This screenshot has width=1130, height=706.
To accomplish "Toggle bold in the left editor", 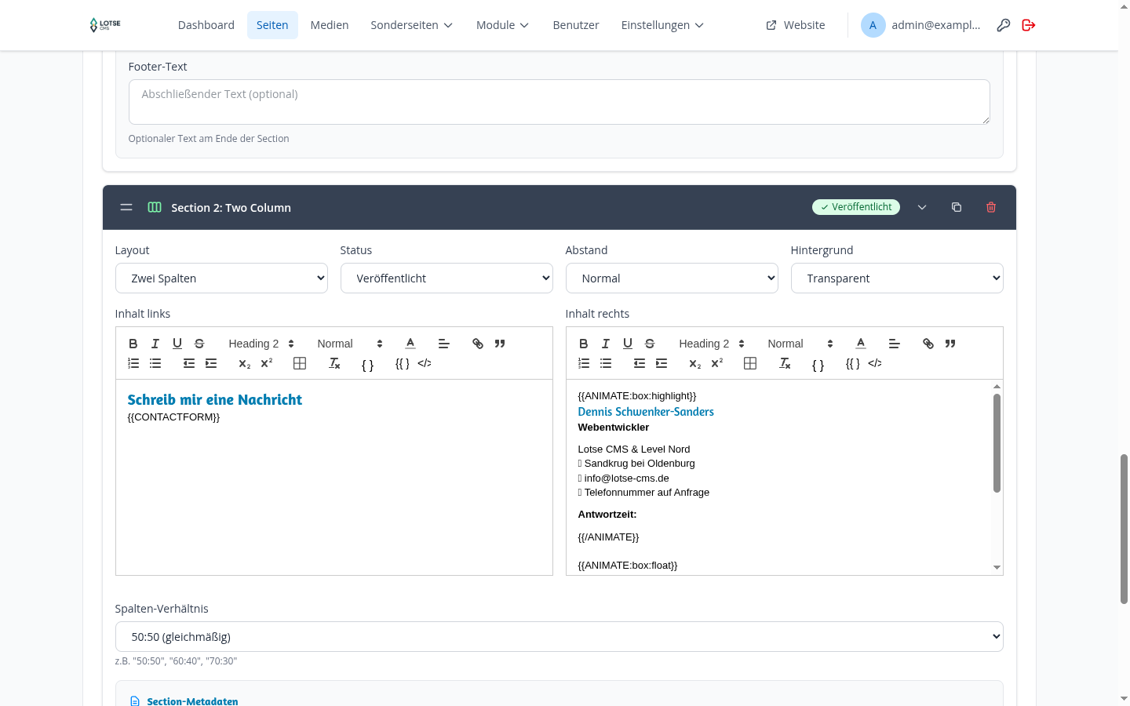I will coord(133,344).
